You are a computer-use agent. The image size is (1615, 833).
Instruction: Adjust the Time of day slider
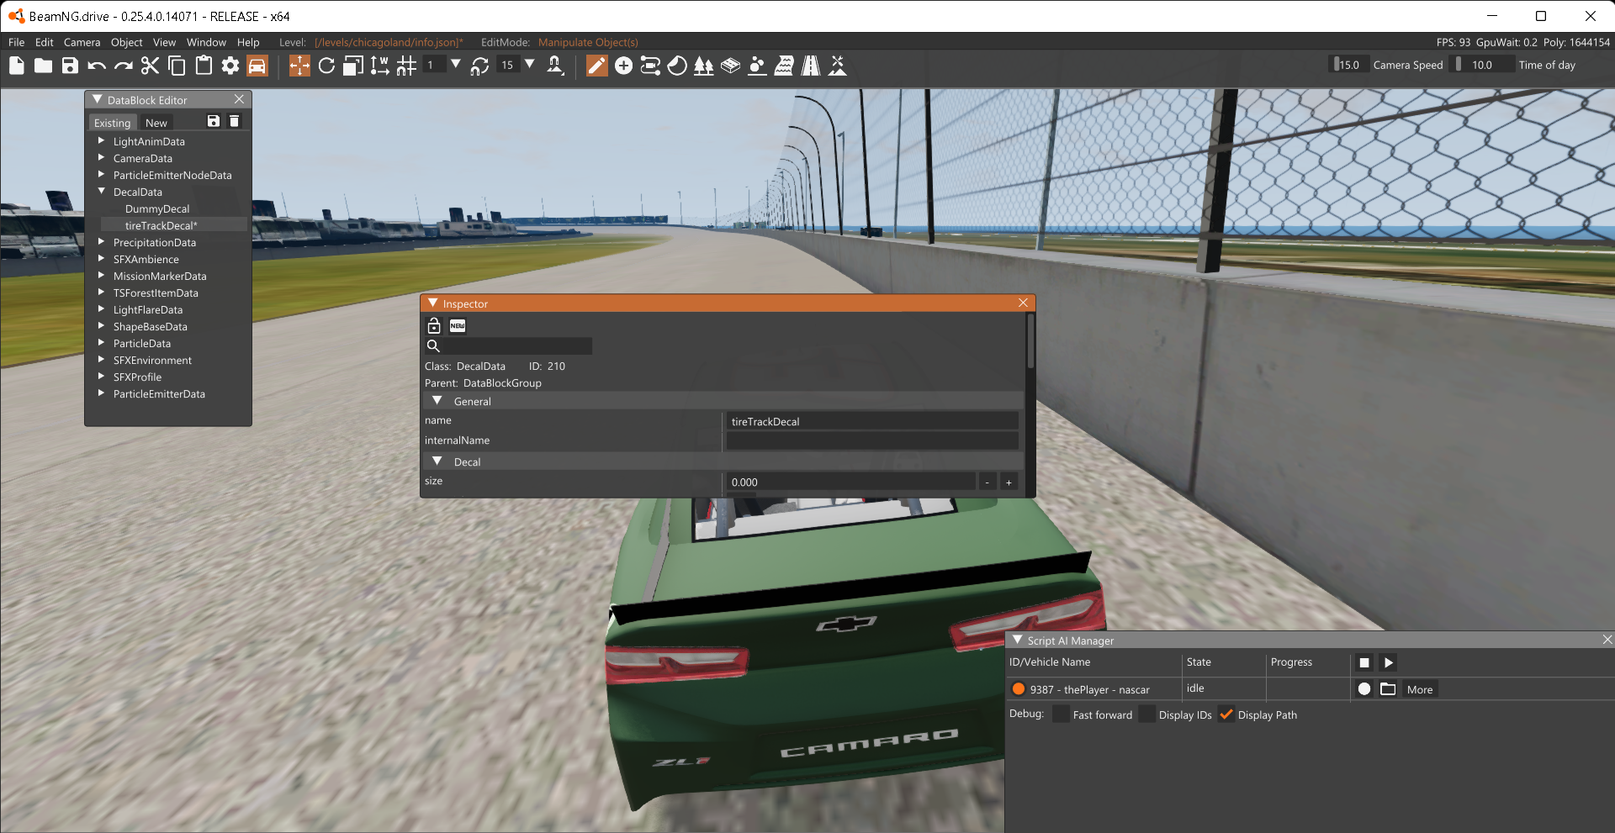1484,65
